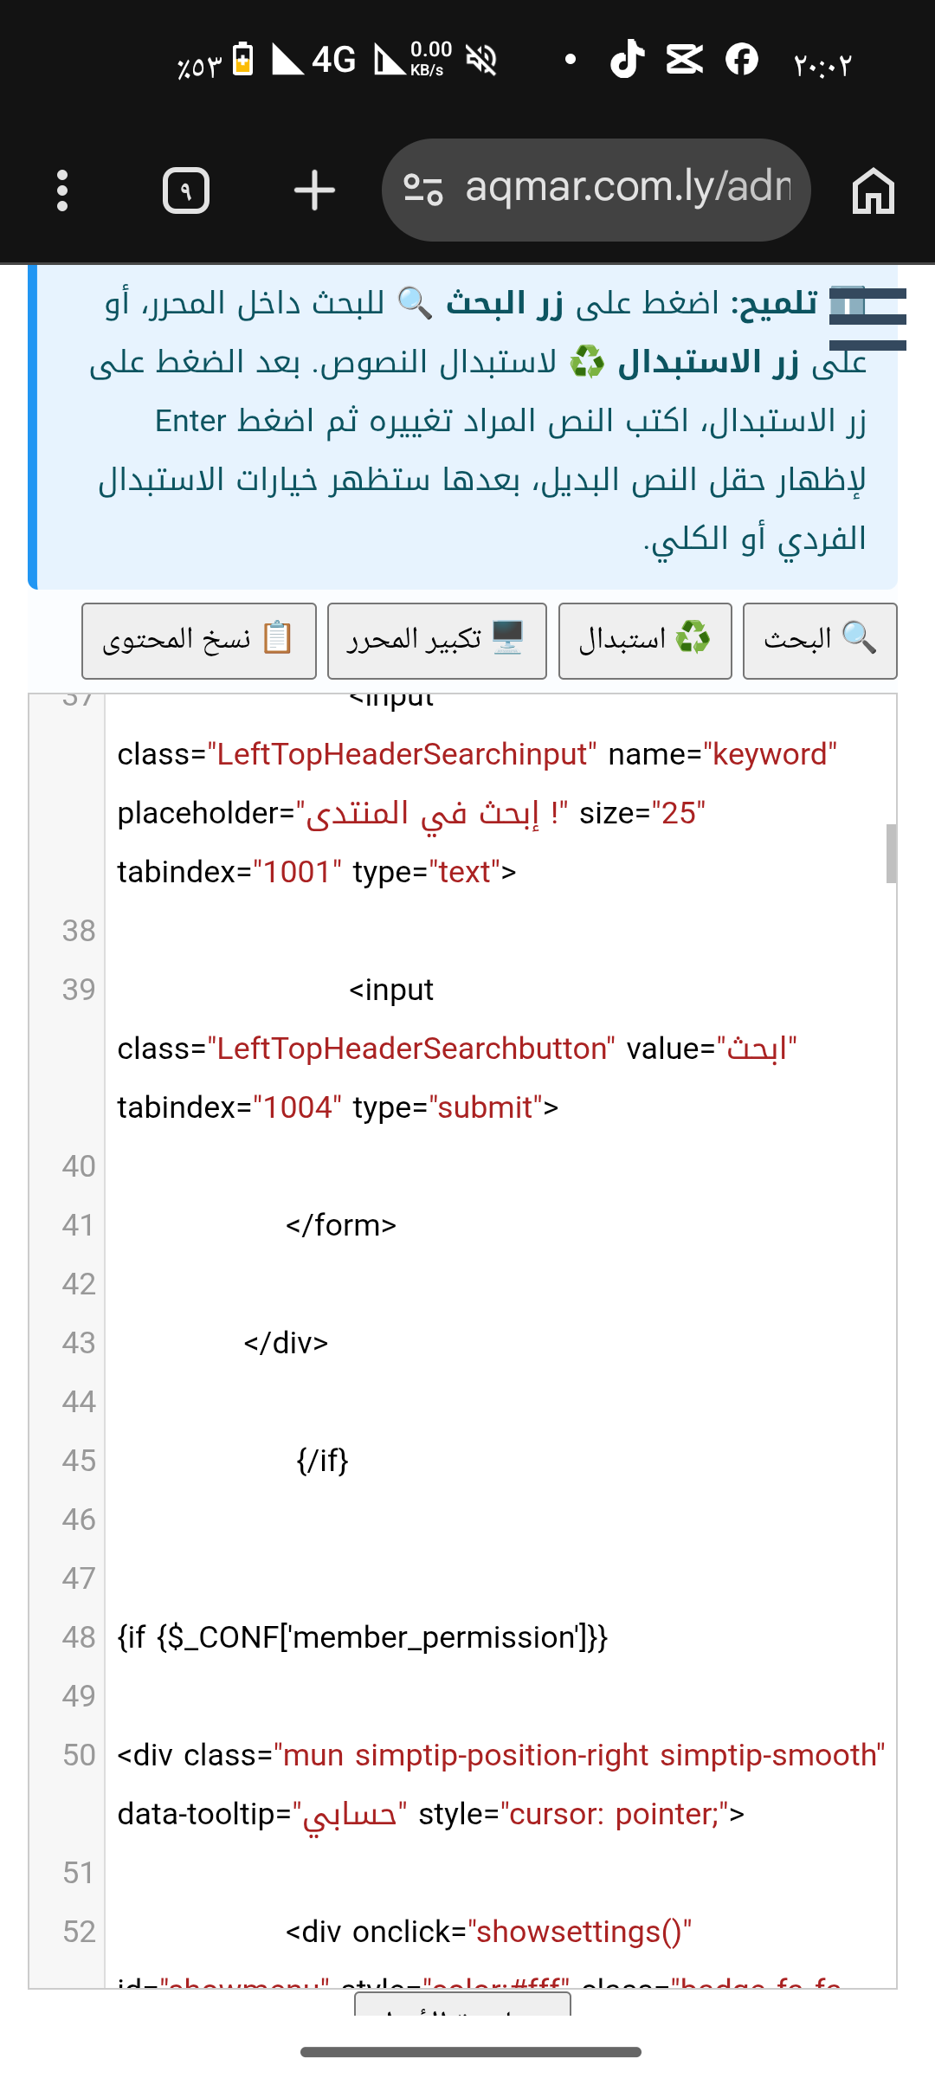Click the mun simptip-position-right class string

point(580,1755)
